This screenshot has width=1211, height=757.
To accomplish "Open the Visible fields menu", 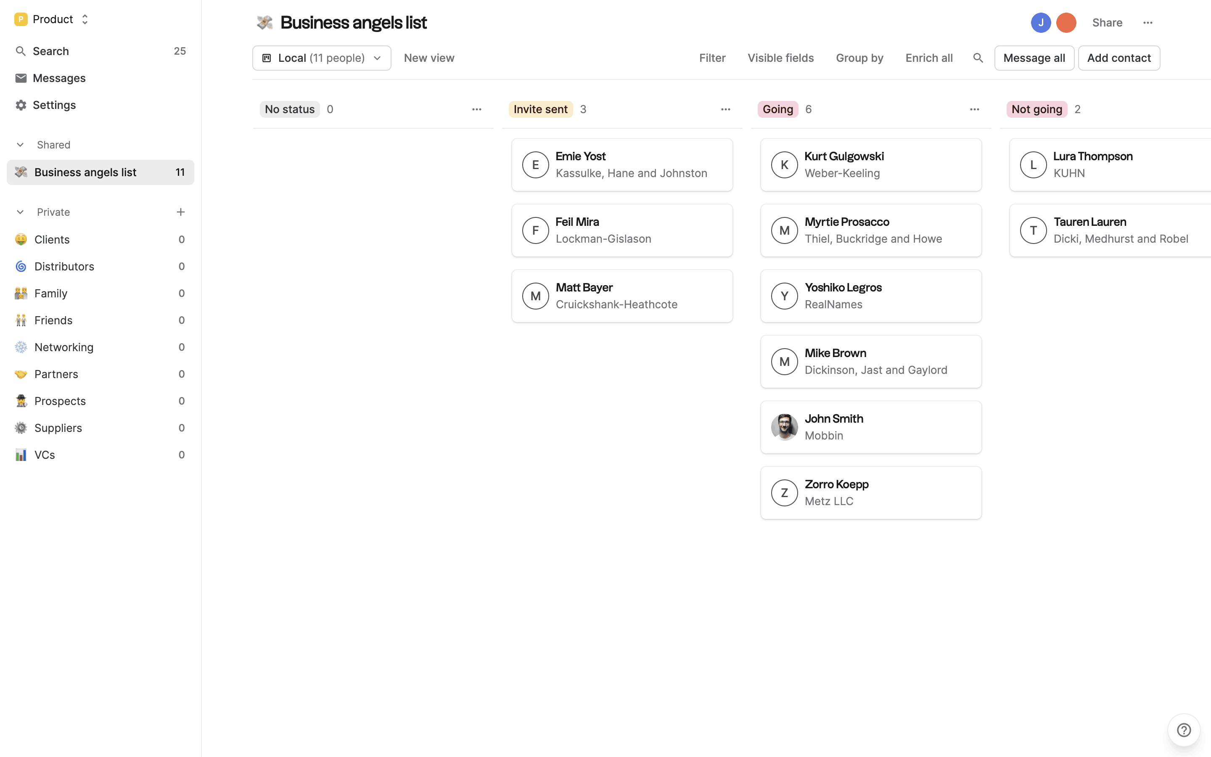I will point(780,58).
